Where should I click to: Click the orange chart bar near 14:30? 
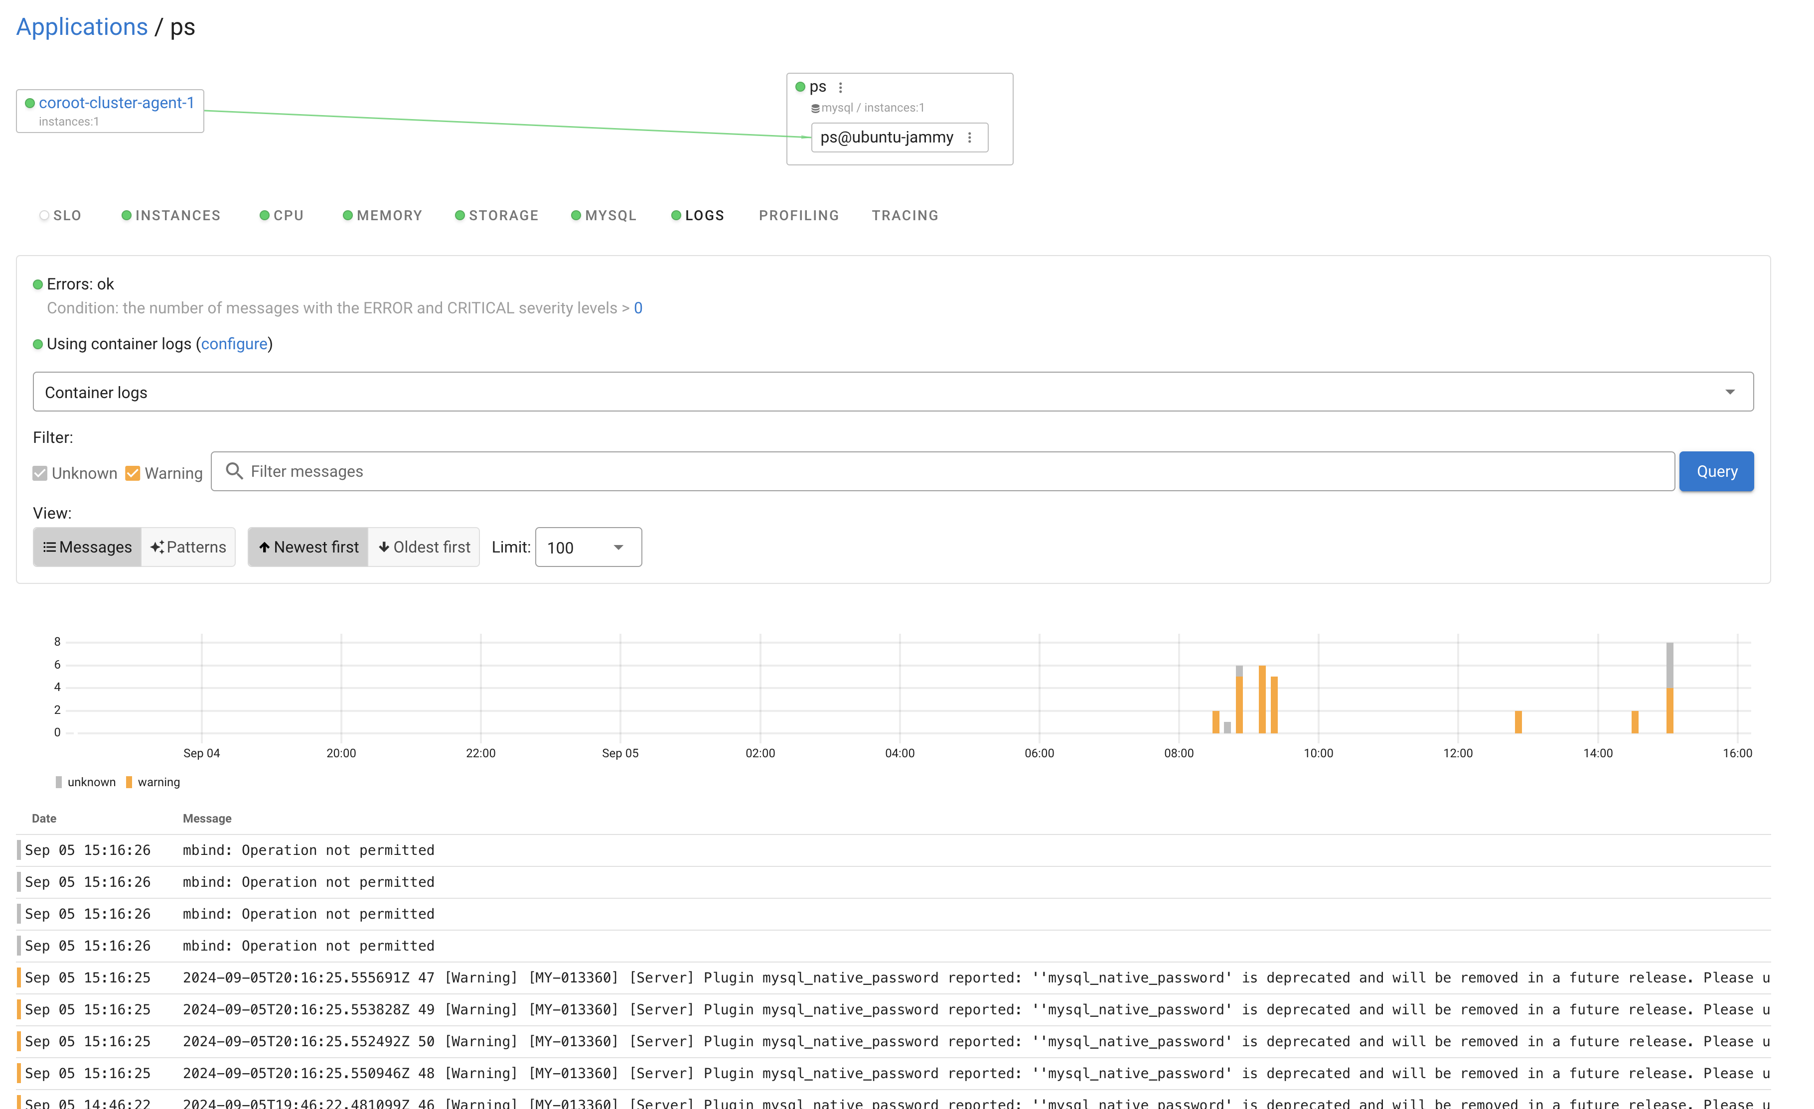(x=1635, y=722)
